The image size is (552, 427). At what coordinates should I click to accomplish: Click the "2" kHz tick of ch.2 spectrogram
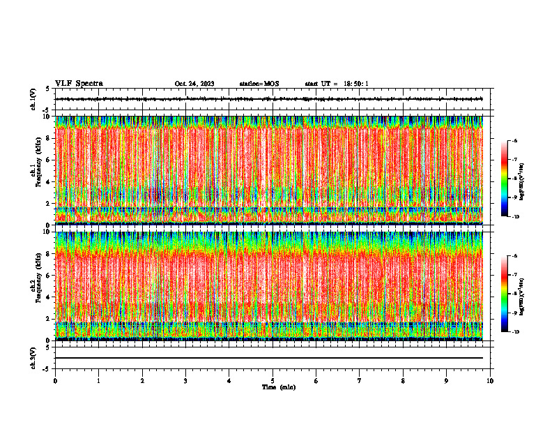pyautogui.click(x=49, y=319)
